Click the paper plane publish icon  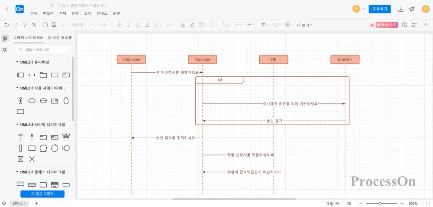tap(412, 9)
